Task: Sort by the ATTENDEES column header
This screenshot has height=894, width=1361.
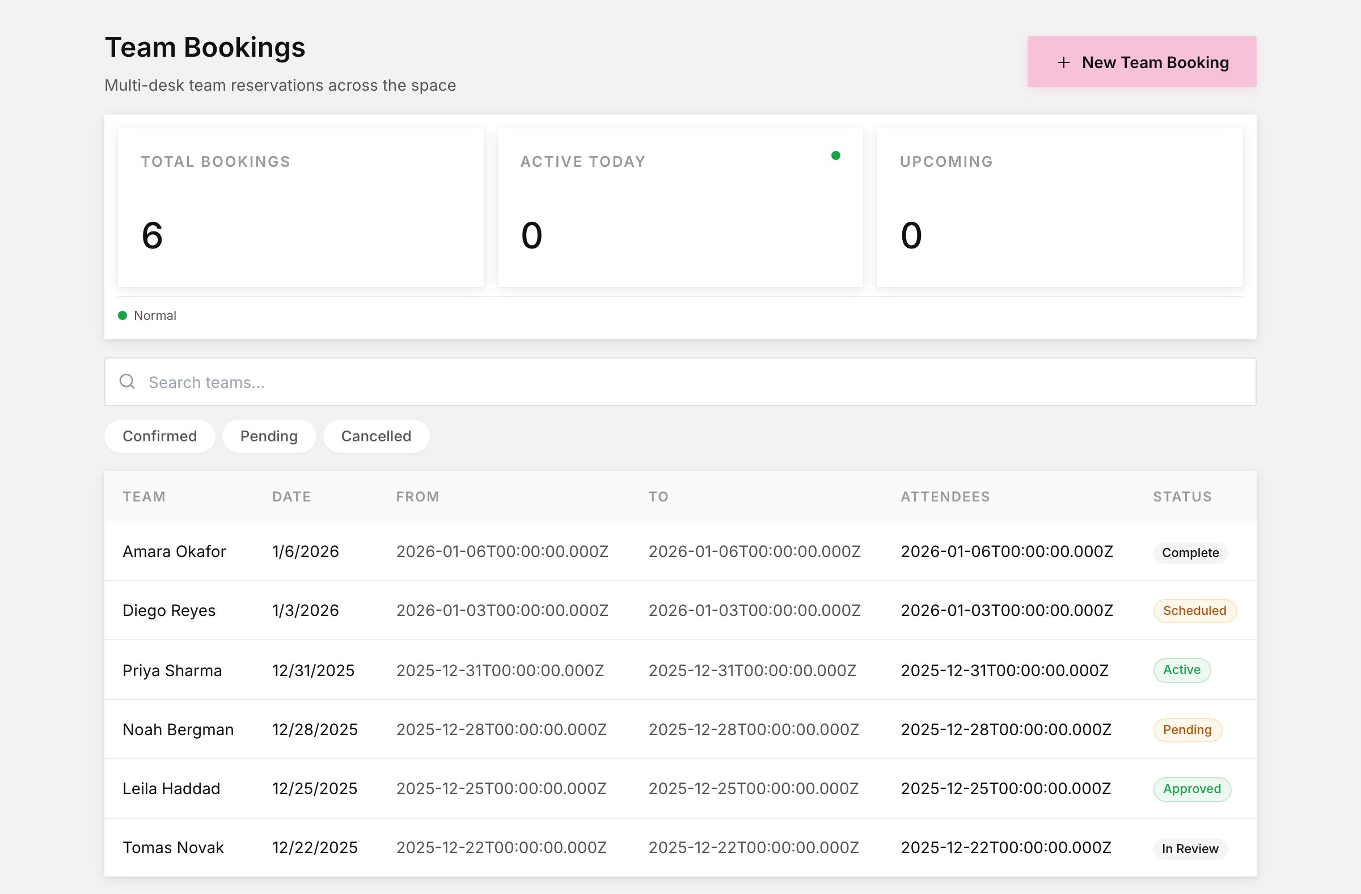Action: [x=945, y=497]
